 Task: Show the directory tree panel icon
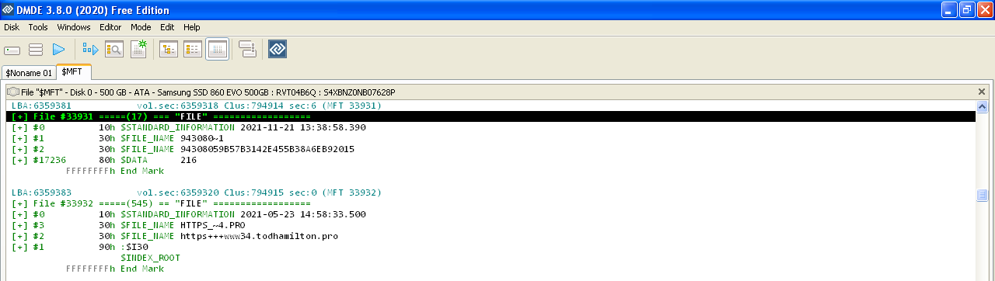pos(168,50)
